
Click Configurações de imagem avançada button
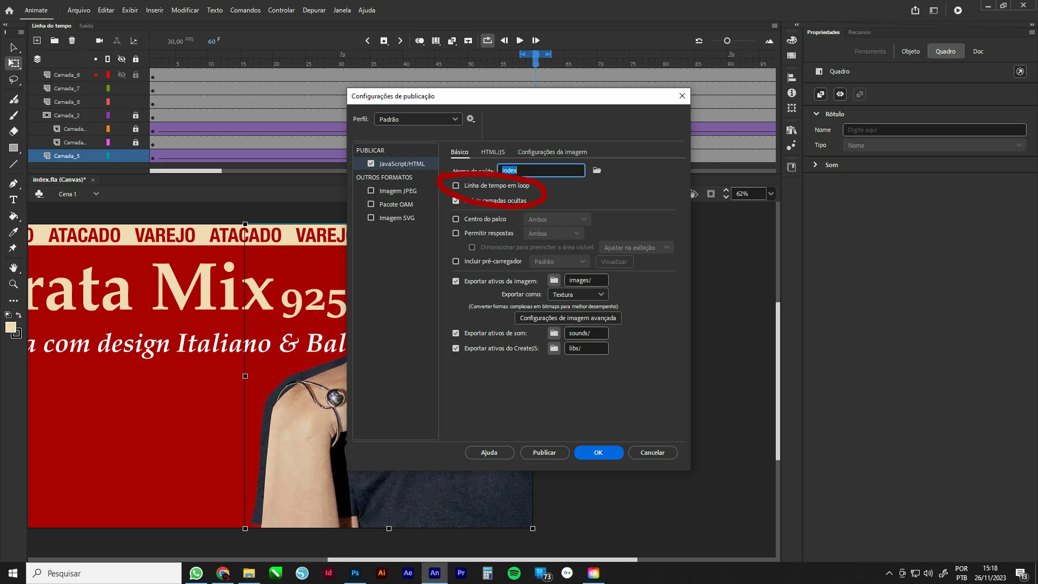pyautogui.click(x=568, y=318)
